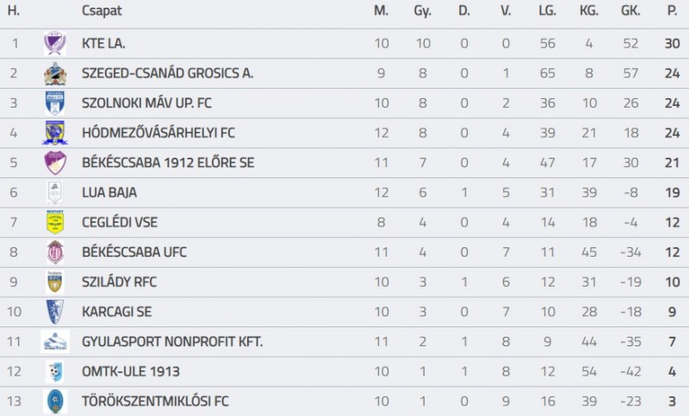
Task: Click the Gyulasport Nonprofit Kft. logo
Action: [55, 341]
